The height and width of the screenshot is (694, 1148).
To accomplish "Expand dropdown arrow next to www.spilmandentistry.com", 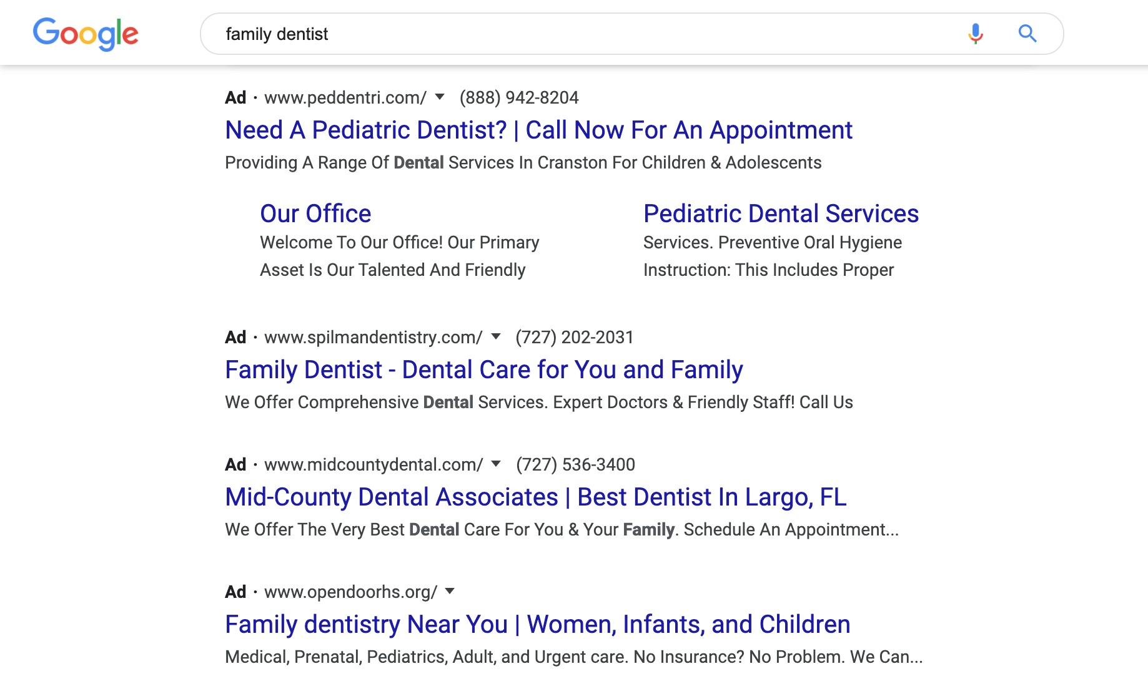I will [x=496, y=336].
